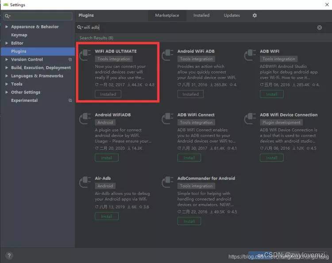Click the Android tag under Air-Adb
The height and width of the screenshot is (263, 332).
click(x=105, y=186)
